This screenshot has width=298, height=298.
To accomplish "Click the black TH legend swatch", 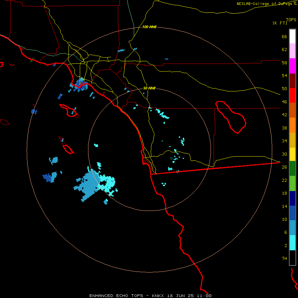I will click(292, 258).
